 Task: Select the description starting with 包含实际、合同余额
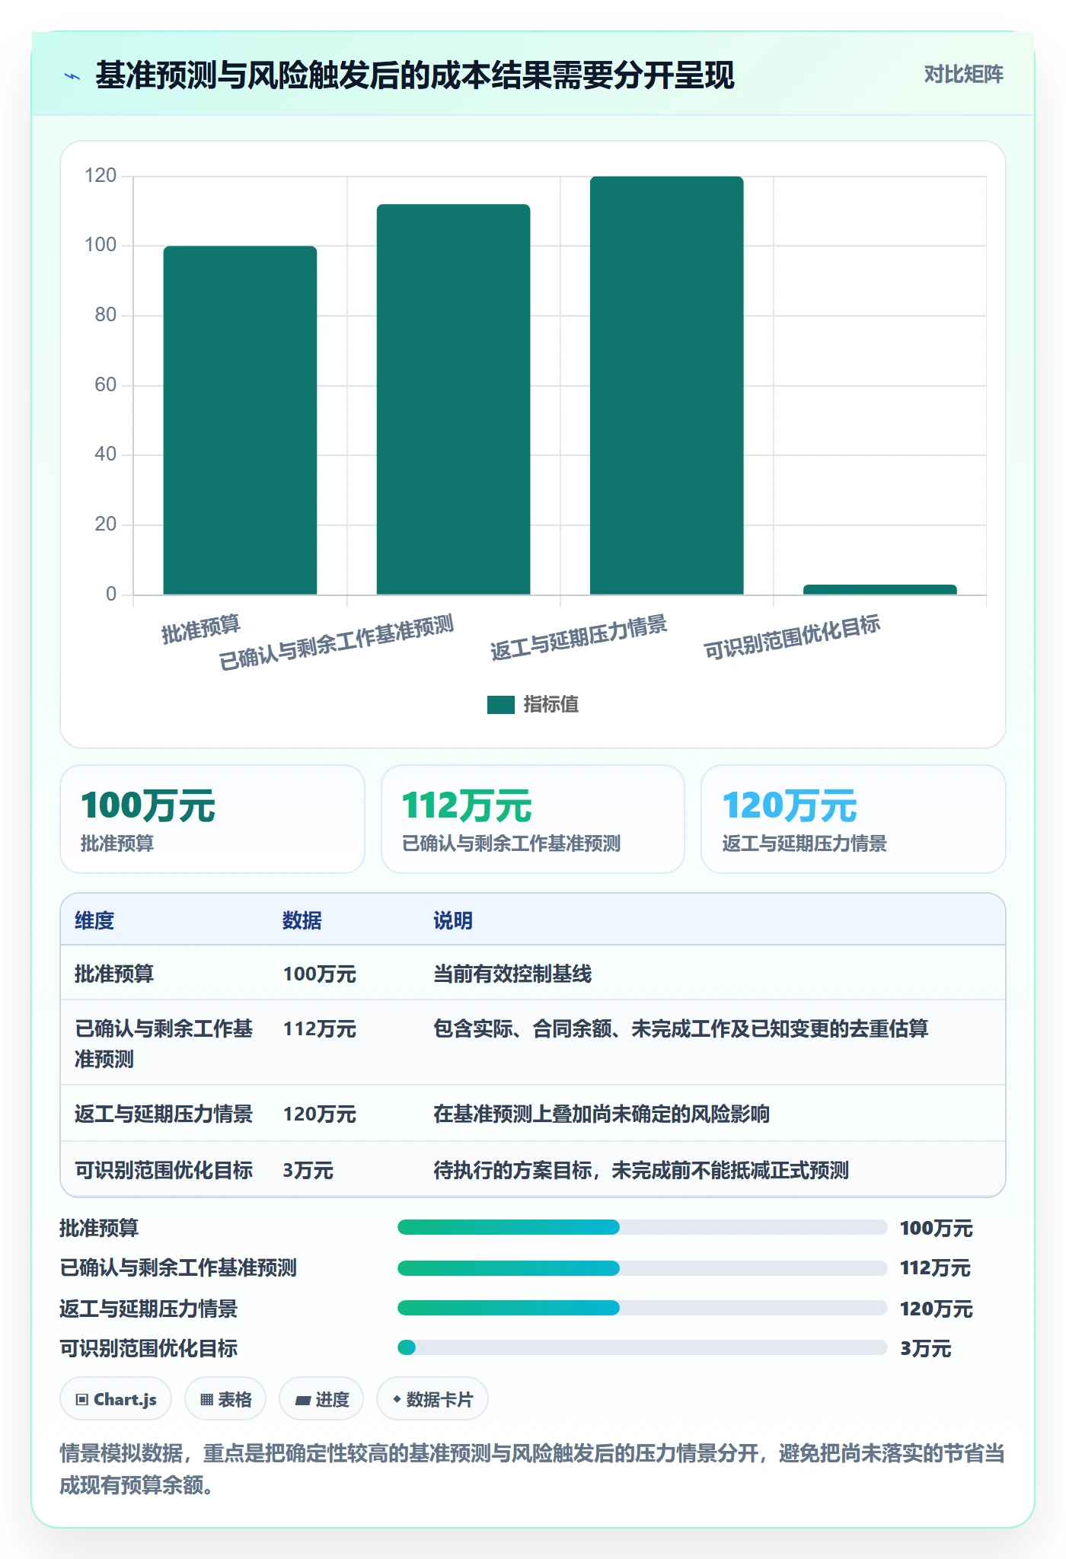(681, 1029)
